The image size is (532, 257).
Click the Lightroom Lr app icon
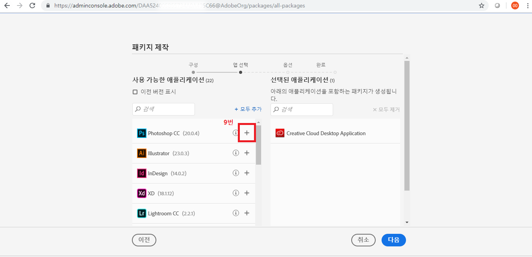[142, 213]
